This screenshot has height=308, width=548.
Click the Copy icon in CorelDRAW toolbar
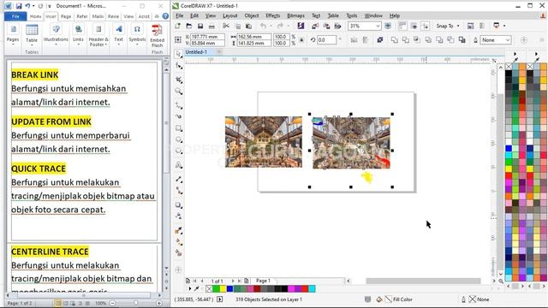coord(238,27)
